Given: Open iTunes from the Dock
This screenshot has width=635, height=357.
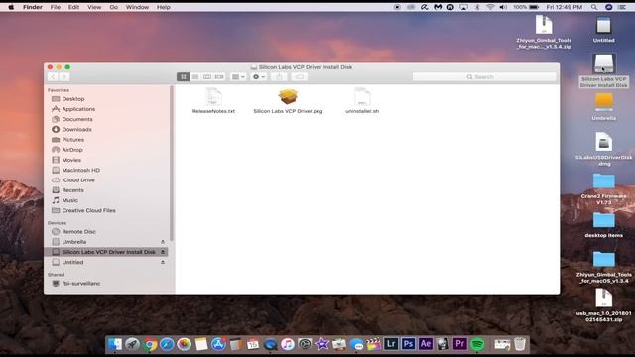Looking at the screenshot, I should point(288,344).
